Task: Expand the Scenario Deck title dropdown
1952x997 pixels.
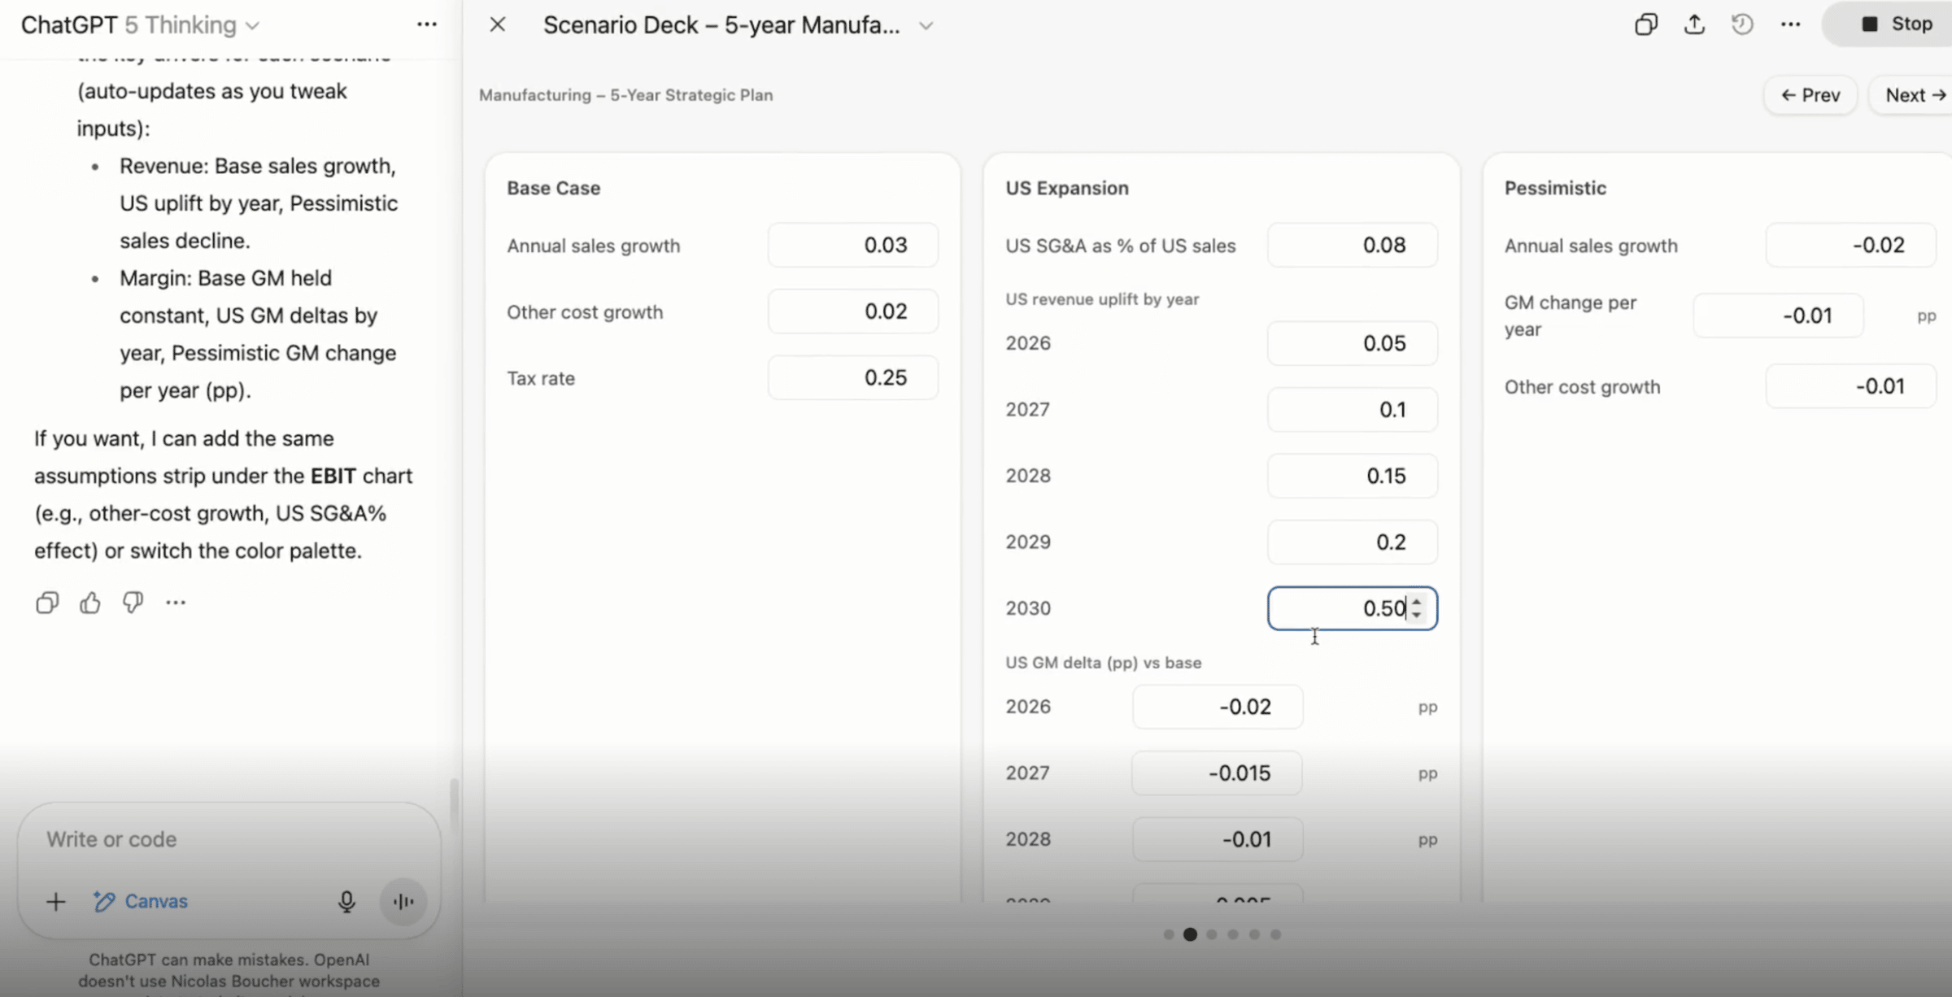Action: tap(926, 25)
